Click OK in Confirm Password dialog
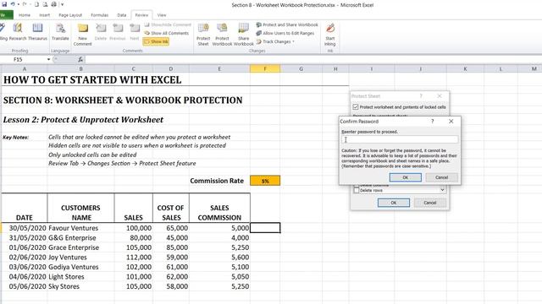The width and height of the screenshot is (542, 304). 406,177
